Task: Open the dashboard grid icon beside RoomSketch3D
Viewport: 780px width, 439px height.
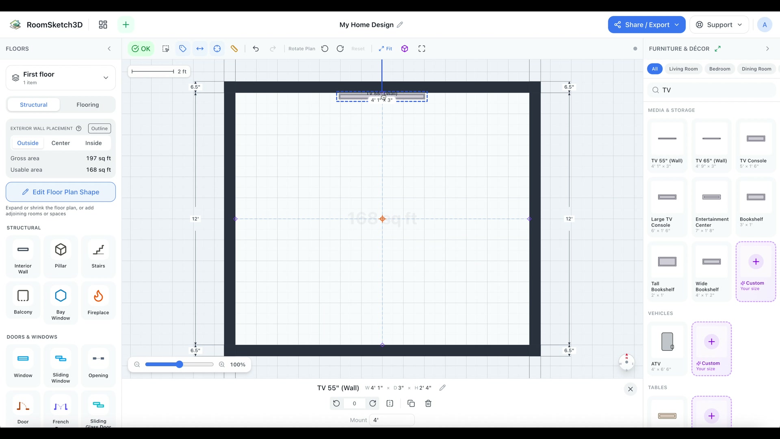Action: point(103,25)
